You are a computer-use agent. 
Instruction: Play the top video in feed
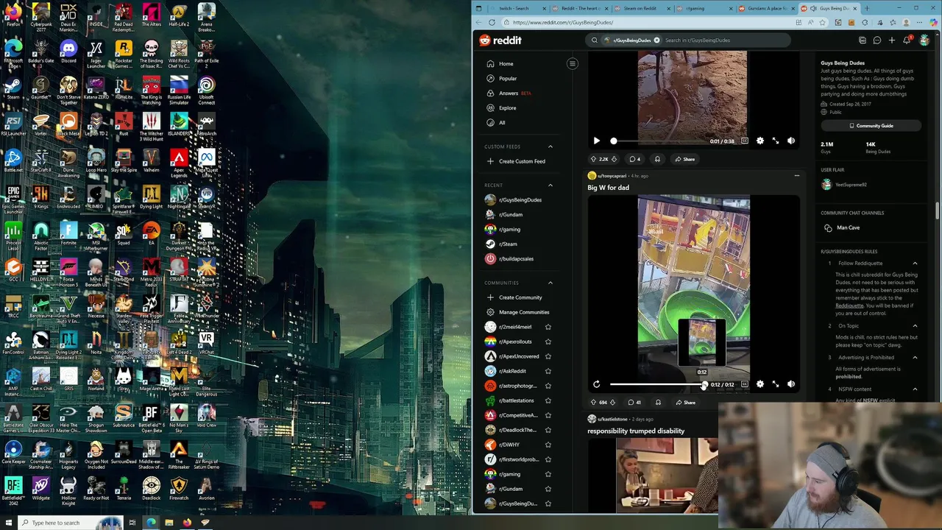point(597,141)
